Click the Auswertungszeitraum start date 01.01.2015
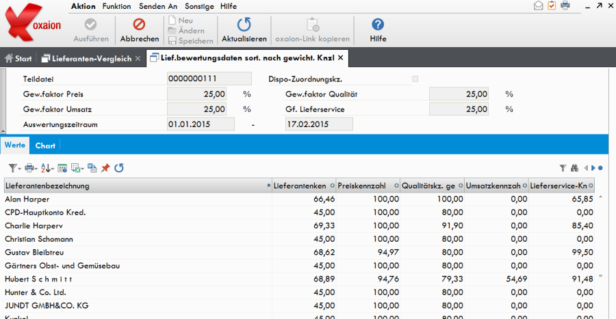The width and height of the screenshot is (616, 319). [x=201, y=124]
